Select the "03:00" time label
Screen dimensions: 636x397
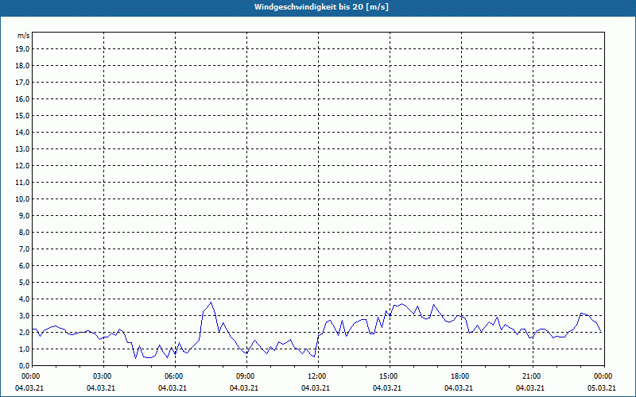[103, 376]
